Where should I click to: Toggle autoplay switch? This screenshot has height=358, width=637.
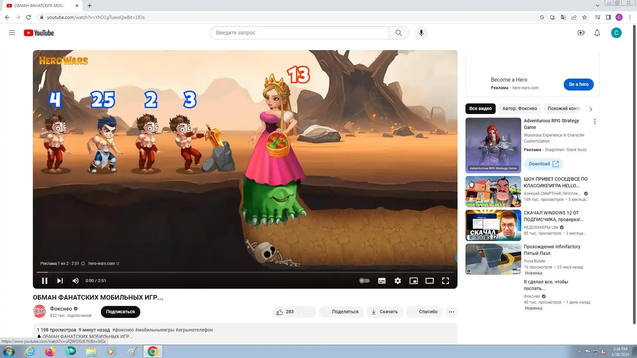[364, 281]
